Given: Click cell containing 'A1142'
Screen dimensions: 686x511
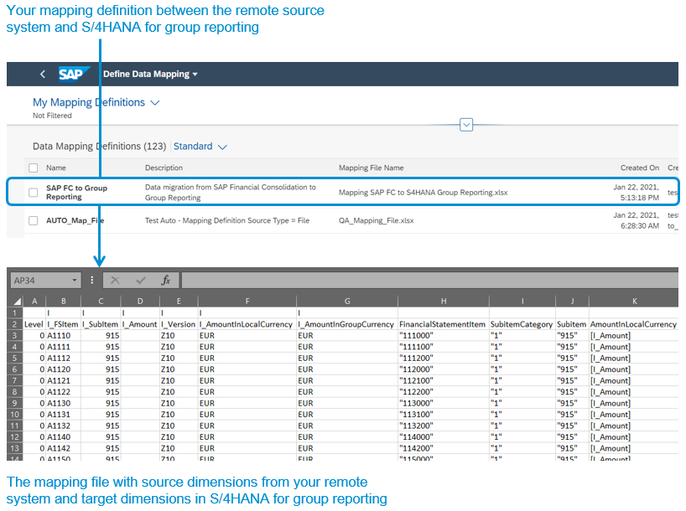Looking at the screenshot, I should point(63,448).
